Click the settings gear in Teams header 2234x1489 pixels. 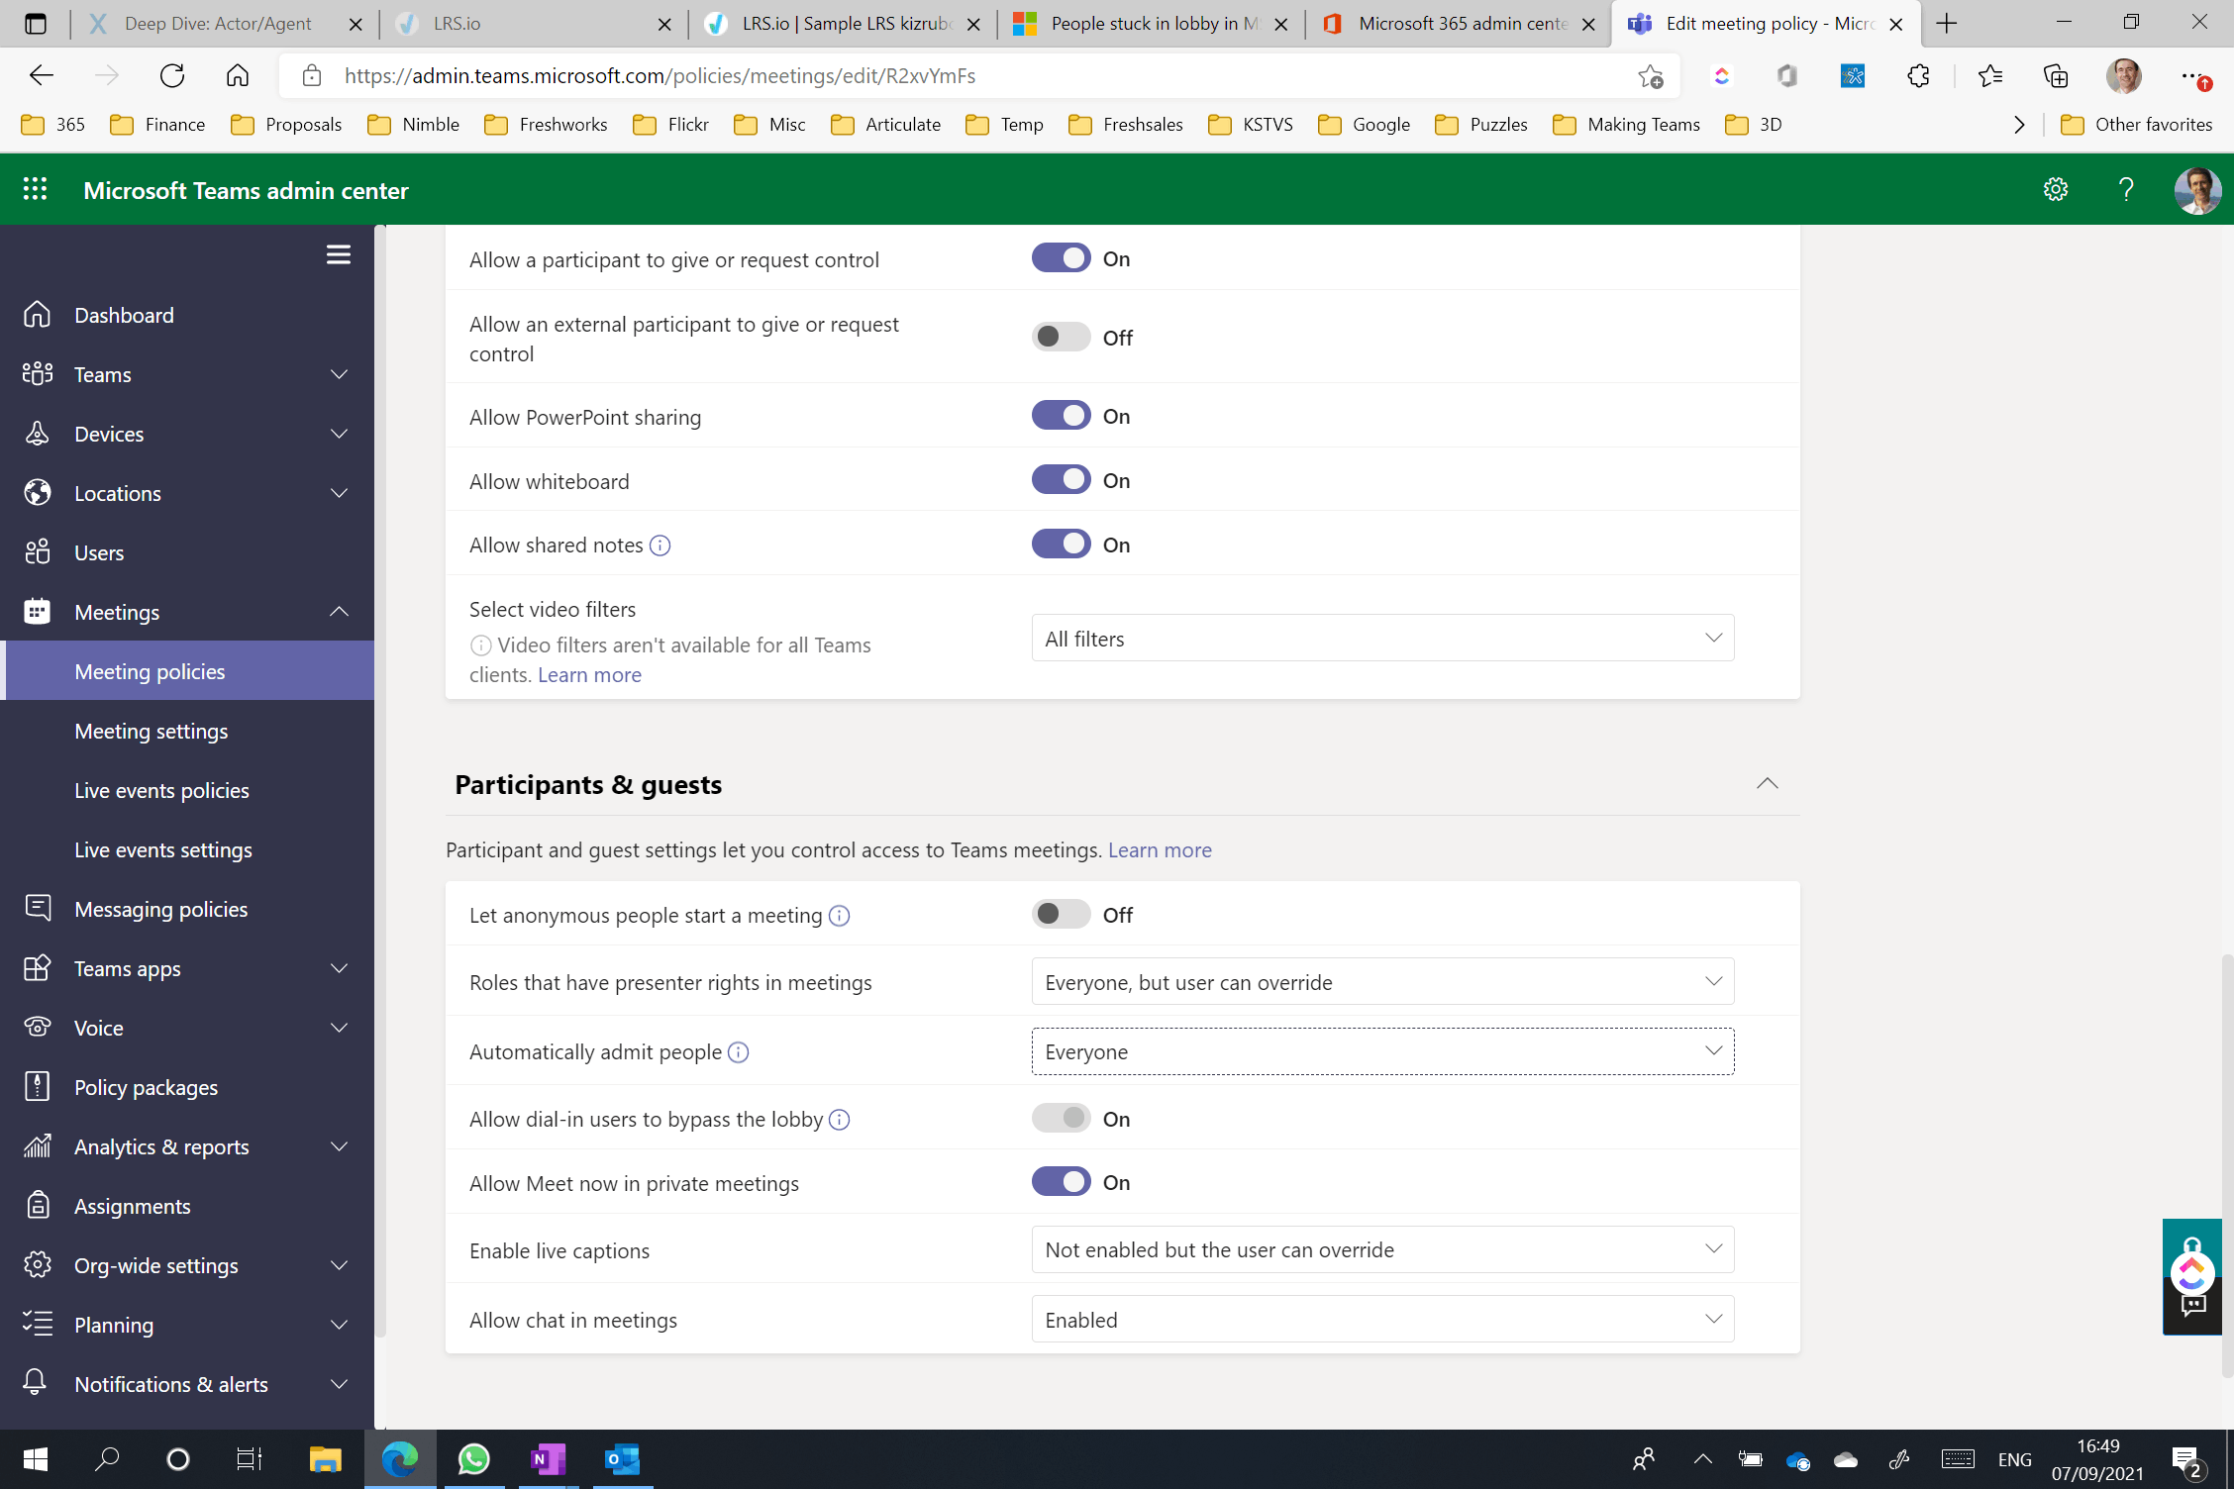pyautogui.click(x=2056, y=189)
